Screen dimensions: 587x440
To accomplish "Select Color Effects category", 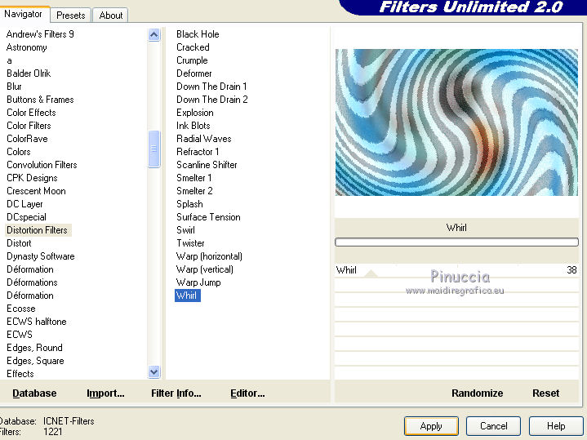I will 31,113.
